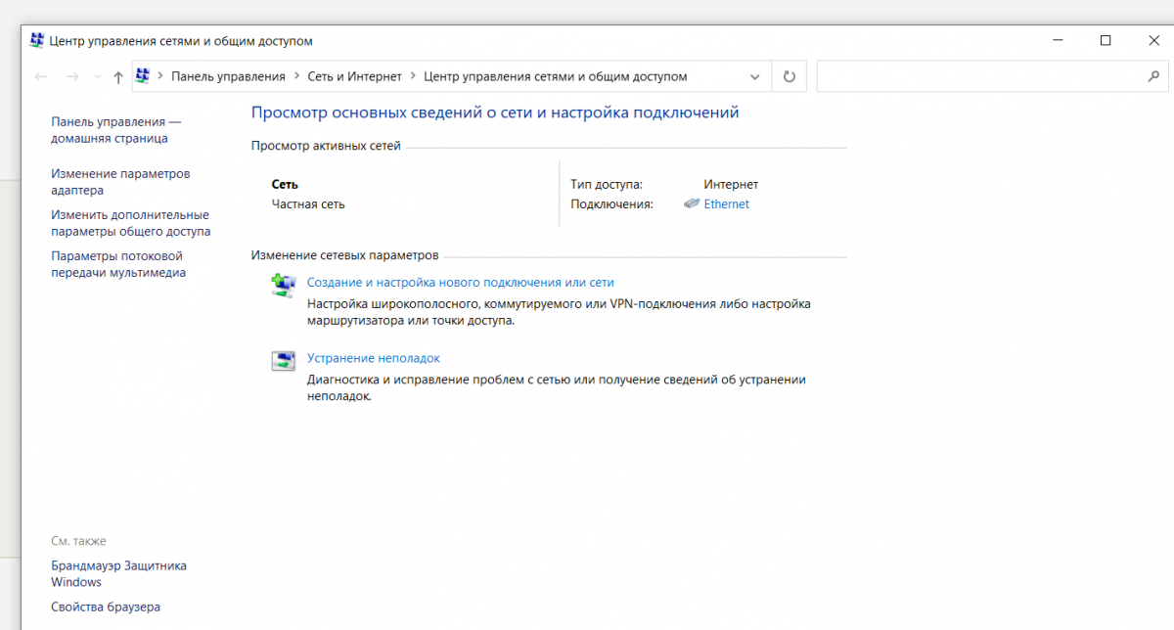Navigate to Панель управления breadcrumb

(228, 76)
